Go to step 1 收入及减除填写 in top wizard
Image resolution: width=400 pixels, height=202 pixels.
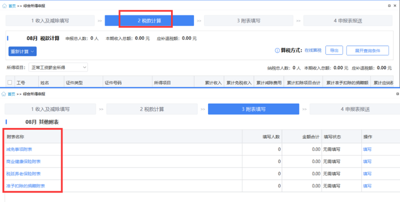[x=50, y=21]
